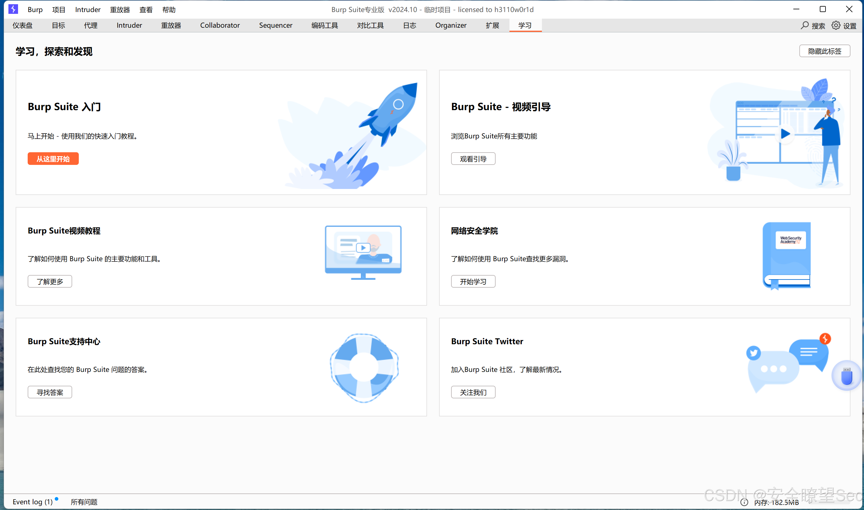This screenshot has width=864, height=510.
Task: Switch to the 代理 tab
Action: click(91, 26)
